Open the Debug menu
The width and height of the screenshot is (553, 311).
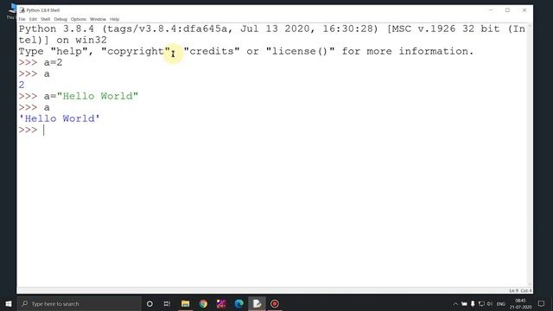(x=60, y=19)
